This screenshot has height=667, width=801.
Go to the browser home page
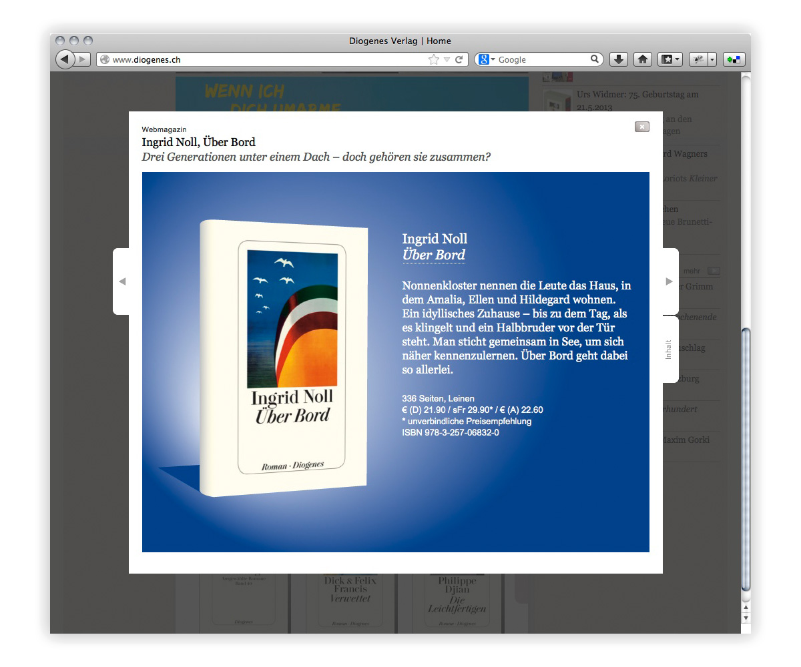pyautogui.click(x=643, y=59)
